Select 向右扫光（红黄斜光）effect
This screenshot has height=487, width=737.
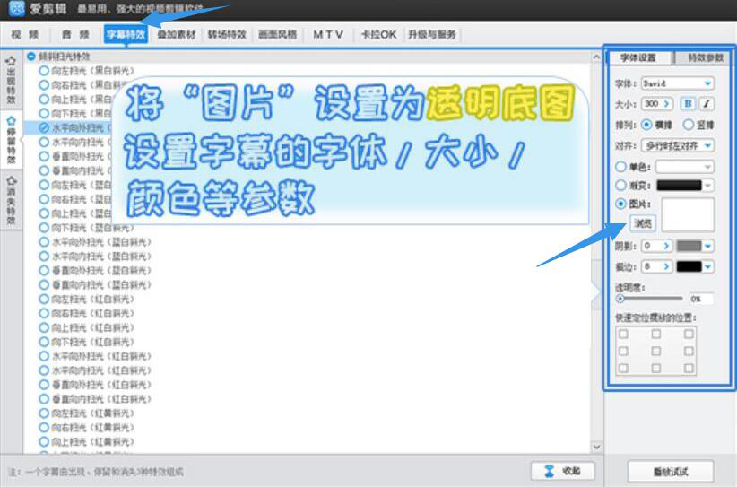click(87, 427)
